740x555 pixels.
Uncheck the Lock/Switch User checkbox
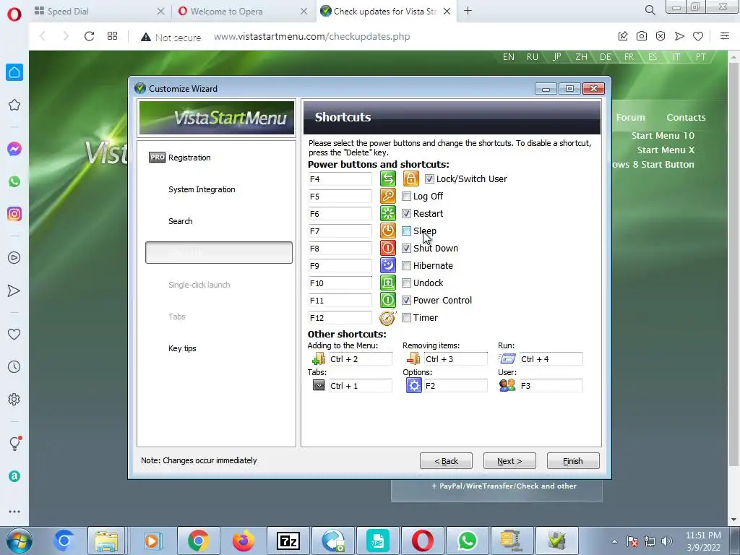pos(429,179)
